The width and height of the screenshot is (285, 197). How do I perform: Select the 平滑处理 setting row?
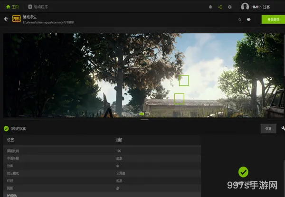click(102, 159)
